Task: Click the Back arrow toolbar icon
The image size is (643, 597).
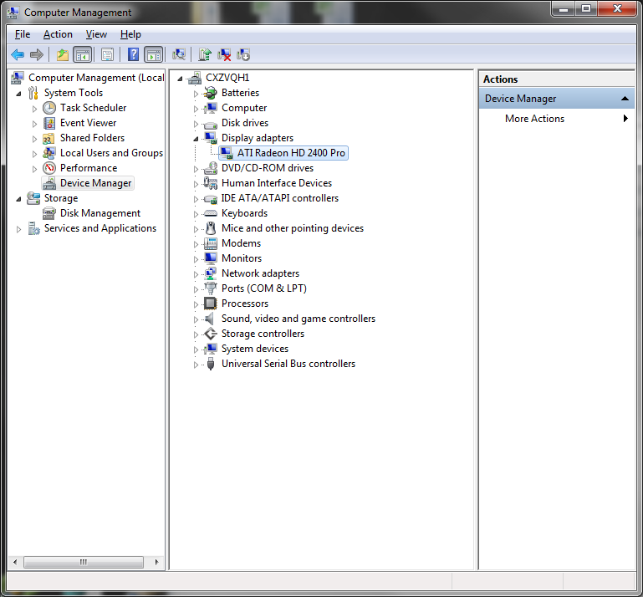Action: click(x=18, y=55)
